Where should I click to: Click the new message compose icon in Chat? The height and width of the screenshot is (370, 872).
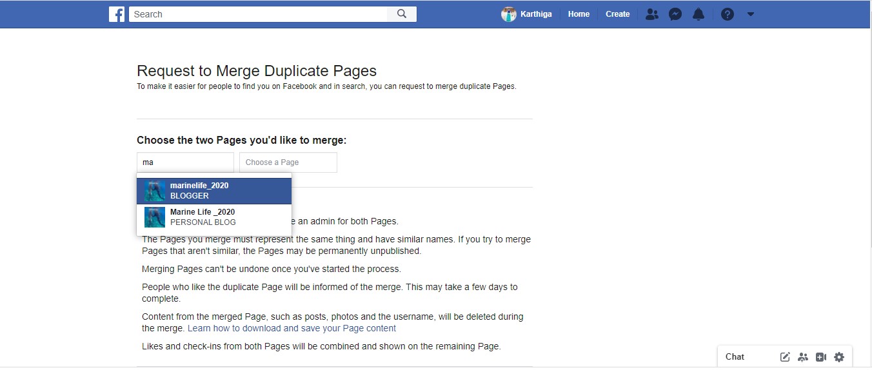click(785, 356)
